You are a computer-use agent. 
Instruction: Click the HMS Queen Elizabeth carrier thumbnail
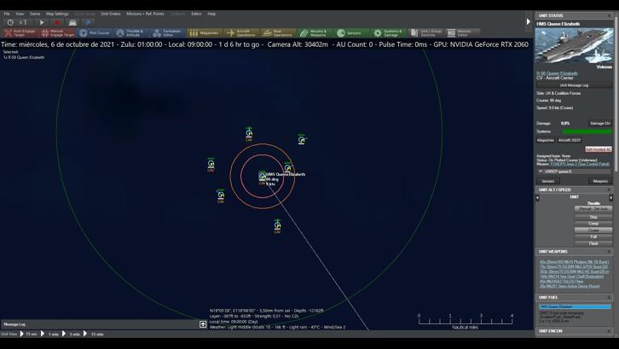(x=574, y=45)
